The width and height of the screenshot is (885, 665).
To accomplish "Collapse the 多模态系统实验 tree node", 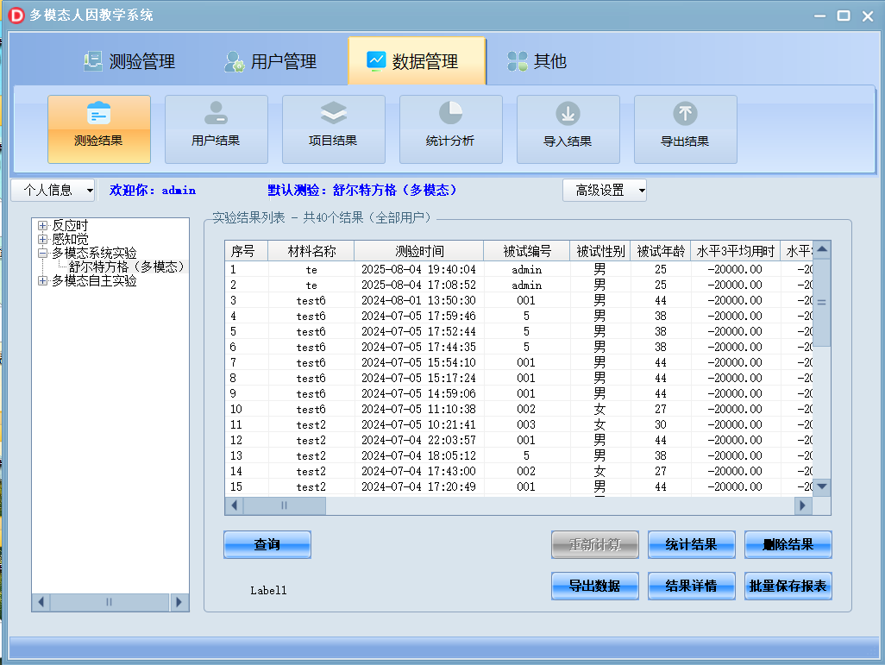I will 41,254.
